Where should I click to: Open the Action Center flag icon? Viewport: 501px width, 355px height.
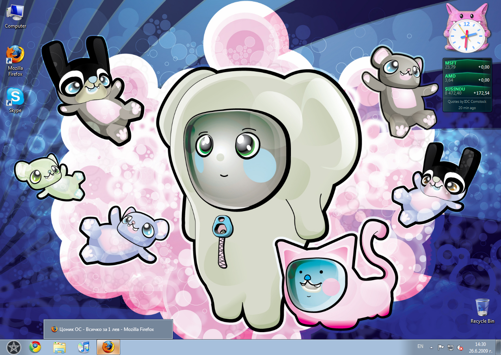coord(441,348)
